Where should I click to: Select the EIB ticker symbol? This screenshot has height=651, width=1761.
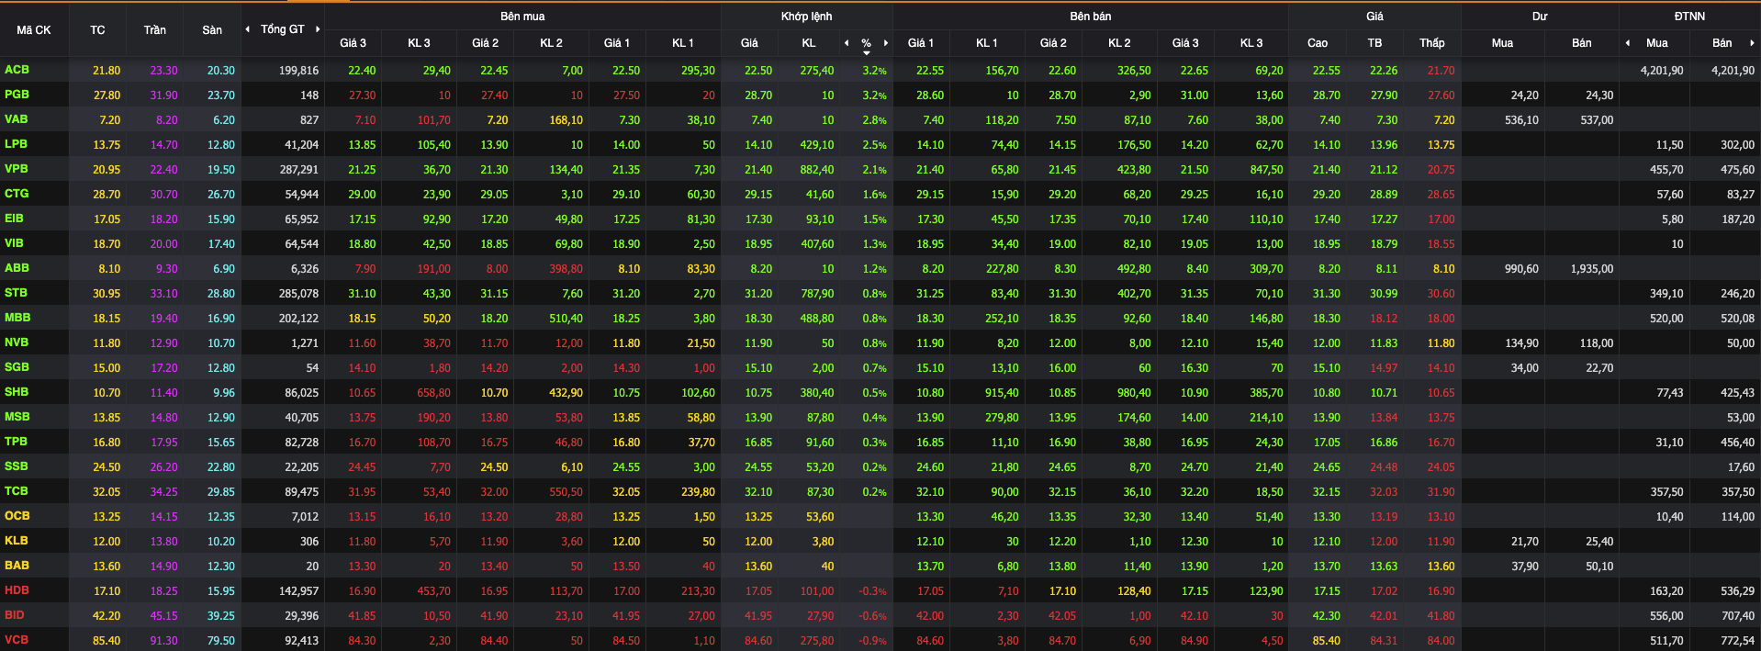14,219
